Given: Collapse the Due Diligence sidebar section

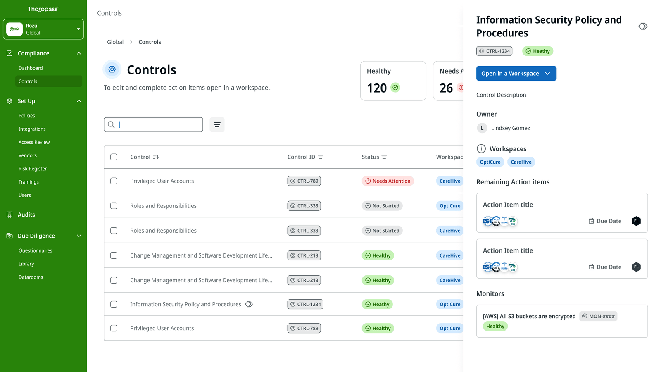Looking at the screenshot, I should 78,236.
